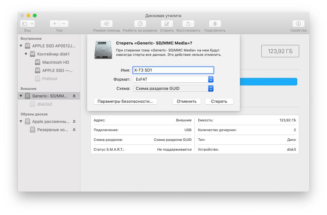The width and height of the screenshot is (327, 215).
Task: Click the Не поддерживается S.M.A.R.T. value
Action: coord(174,149)
